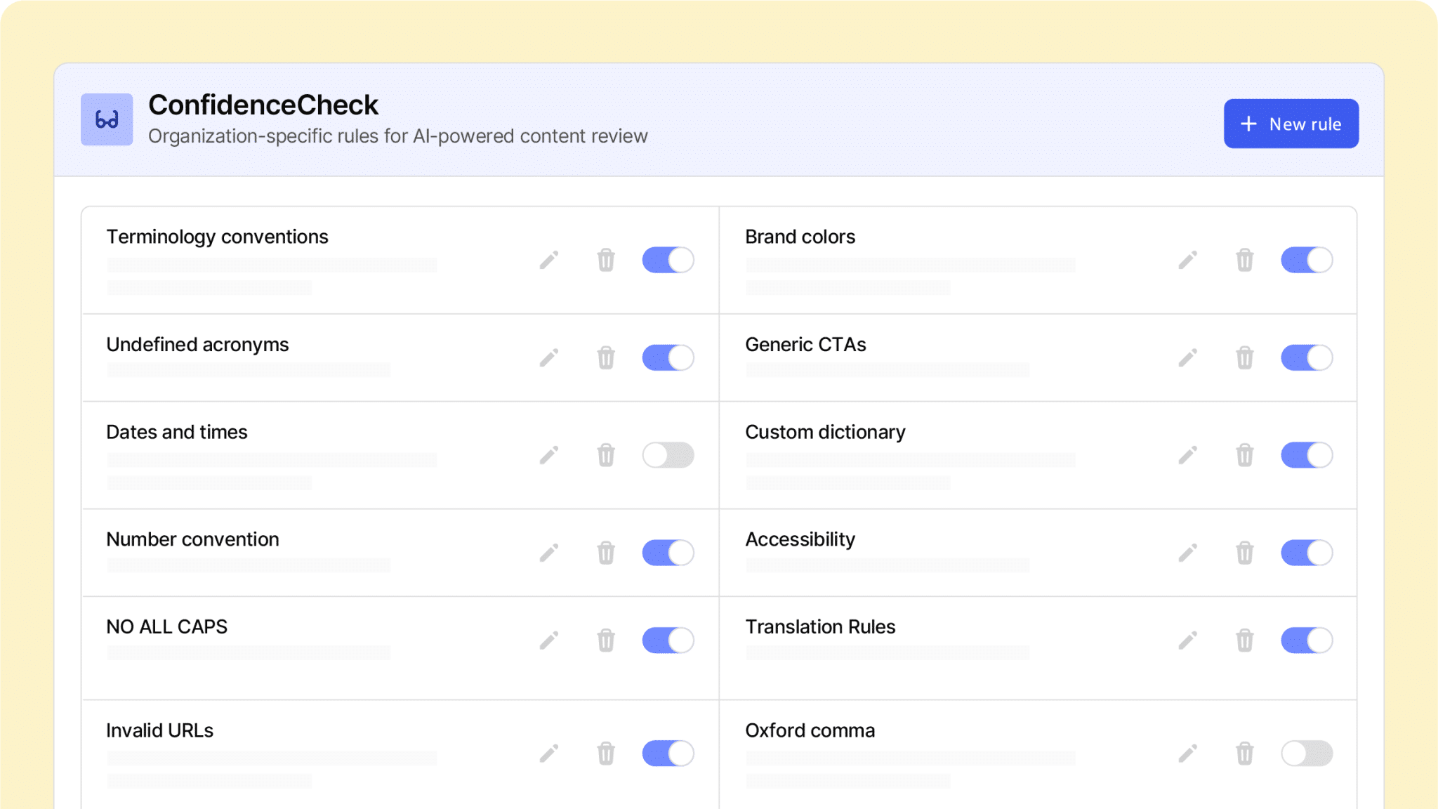This screenshot has width=1438, height=809.
Task: Click pencil icon for Brand colors
Action: (1187, 260)
